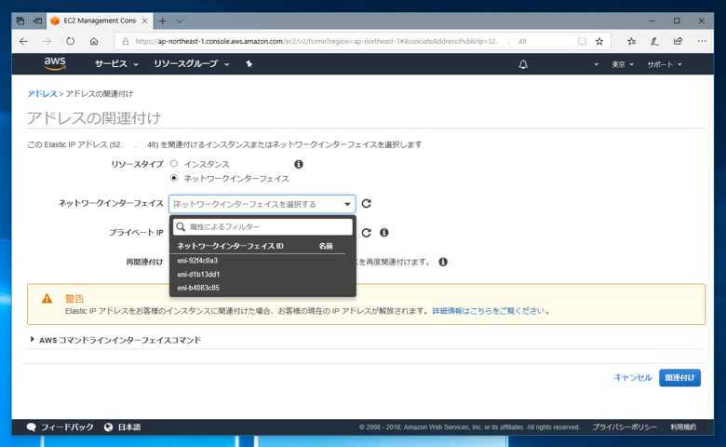726x447 pixels.
Task: Select the インスタンス radio button
Action: coord(174,164)
